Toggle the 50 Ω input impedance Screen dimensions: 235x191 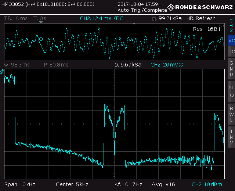231,91
